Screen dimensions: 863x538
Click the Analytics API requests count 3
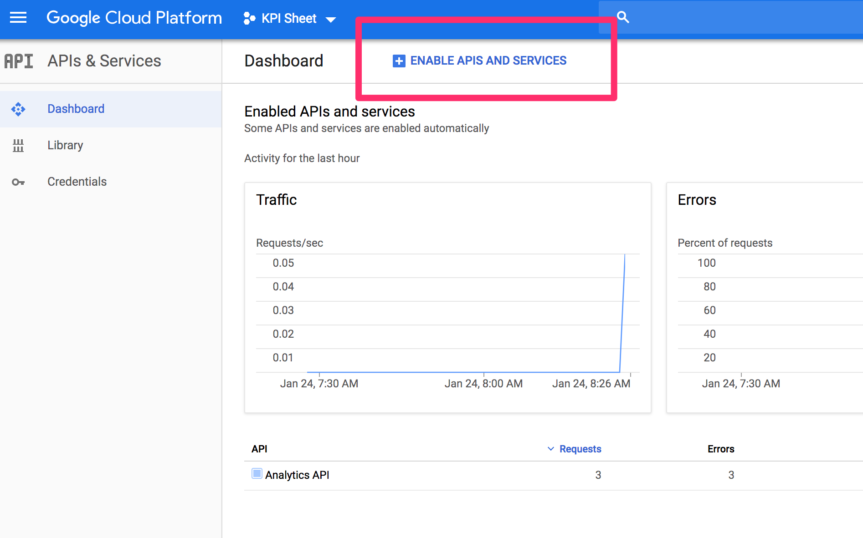click(x=598, y=475)
